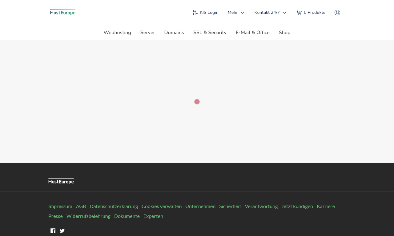Image resolution: width=394 pixels, height=236 pixels.
Task: Open the Impressum footer link
Action: [60, 206]
